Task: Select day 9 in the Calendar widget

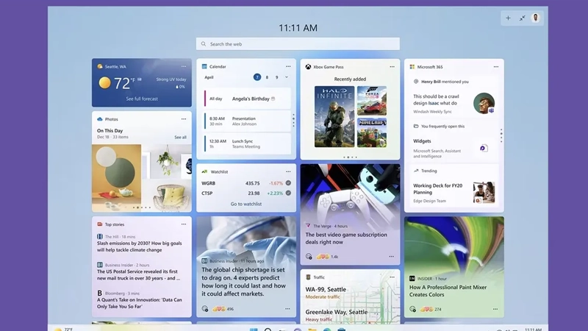Action: [x=277, y=77]
